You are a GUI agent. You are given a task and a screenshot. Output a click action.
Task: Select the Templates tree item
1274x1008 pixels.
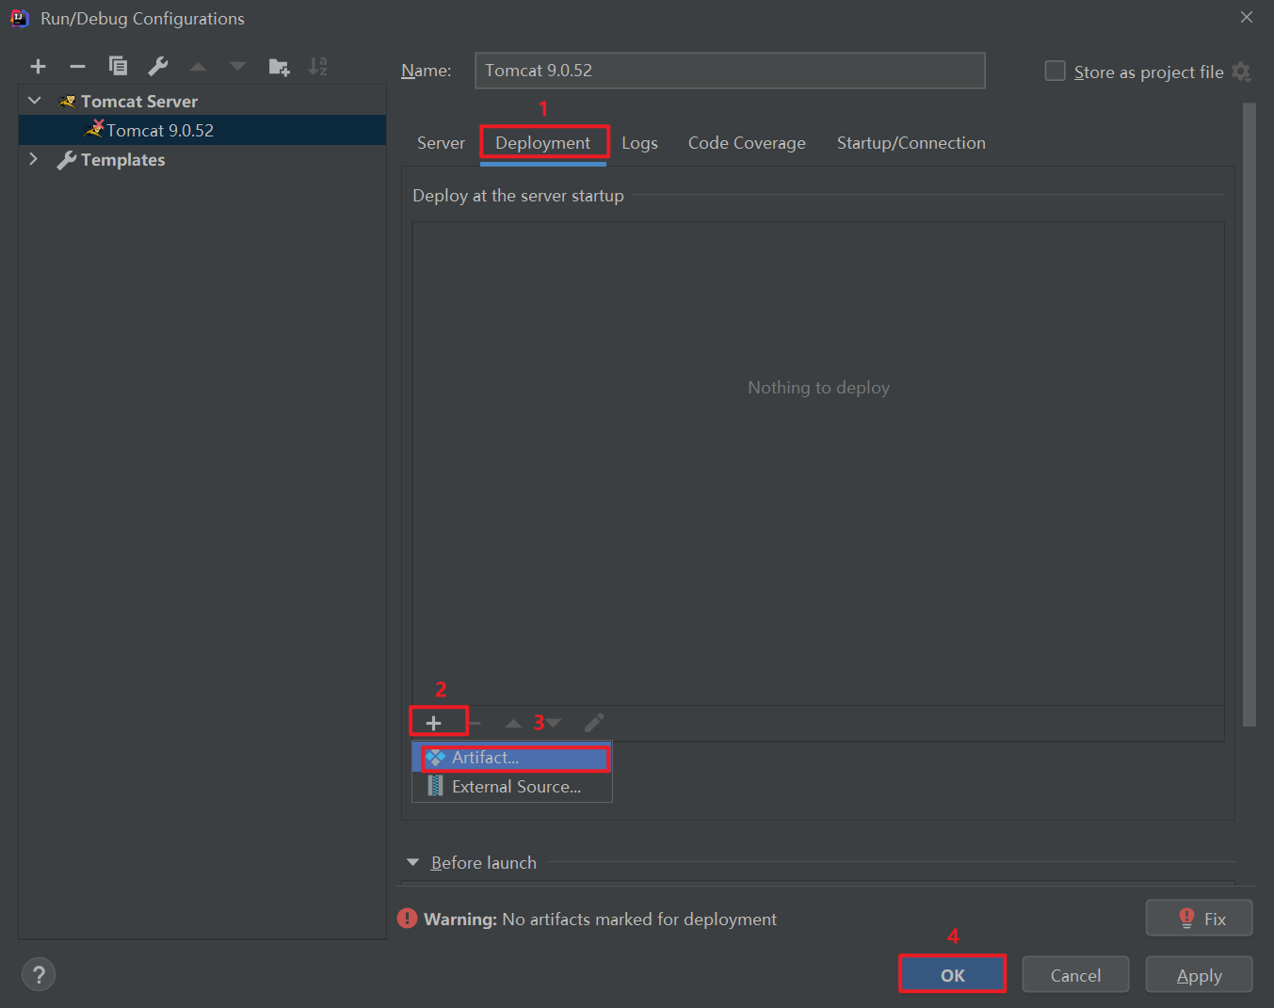(122, 160)
